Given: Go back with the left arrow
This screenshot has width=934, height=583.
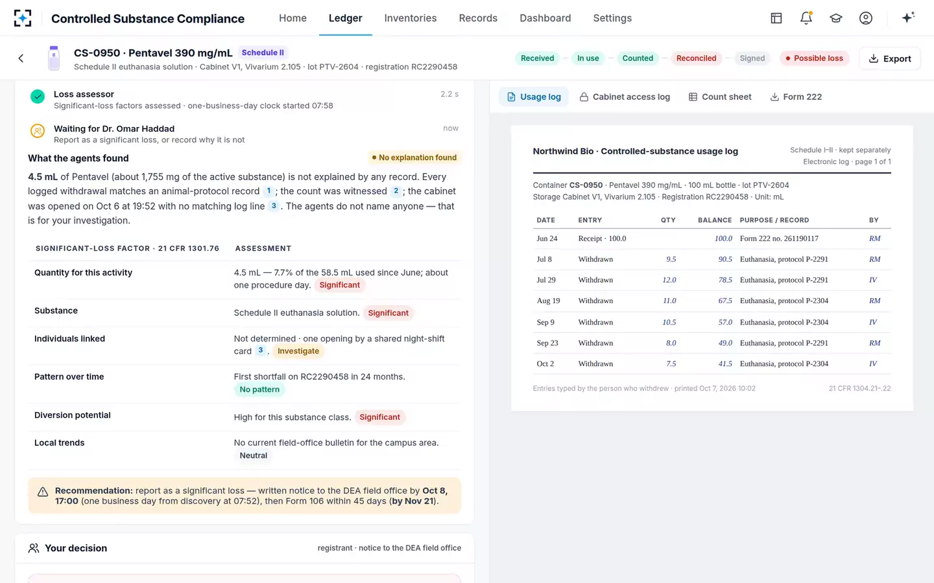Looking at the screenshot, I should tap(21, 58).
